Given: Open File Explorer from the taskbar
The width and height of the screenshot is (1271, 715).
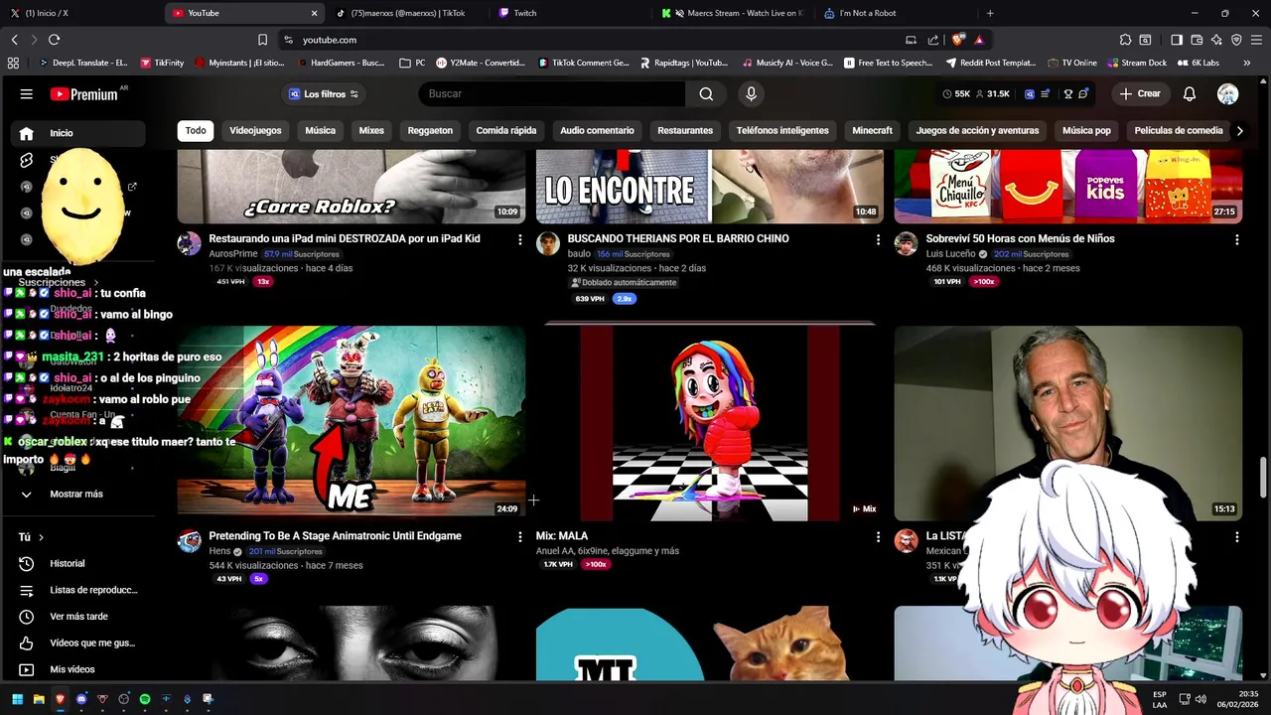Looking at the screenshot, I should point(39,699).
